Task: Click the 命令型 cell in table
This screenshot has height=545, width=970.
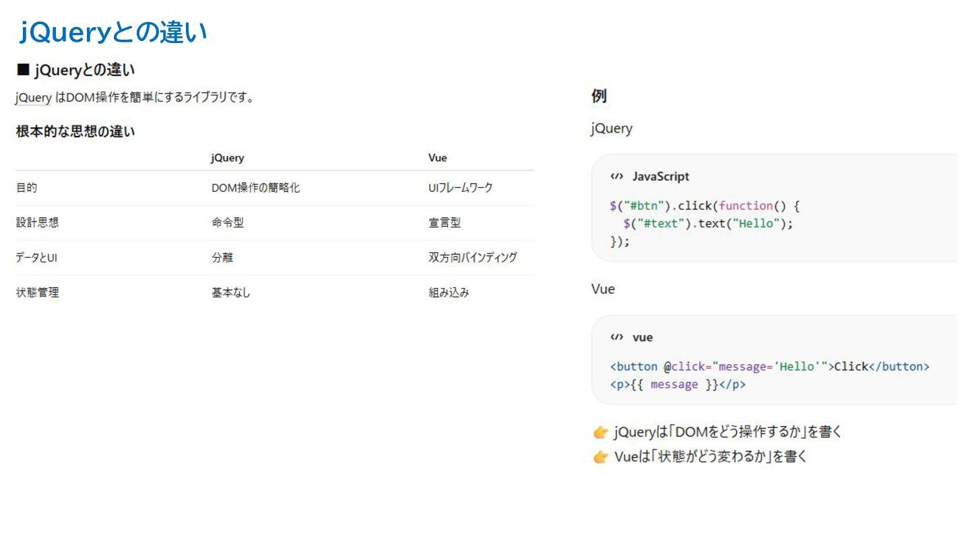Action: [x=227, y=223]
